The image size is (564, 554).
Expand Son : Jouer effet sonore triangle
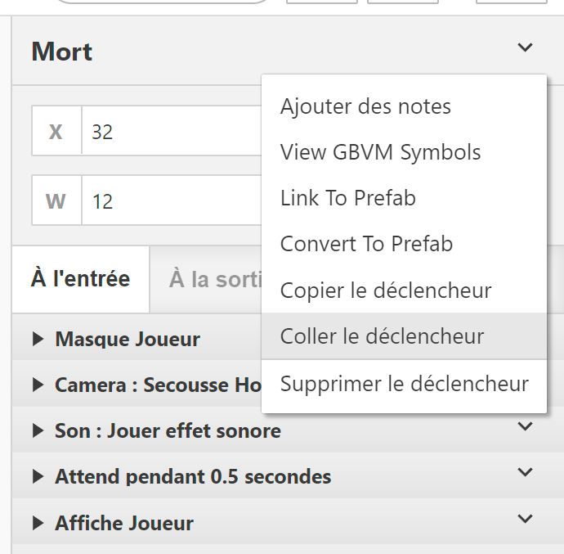point(38,430)
